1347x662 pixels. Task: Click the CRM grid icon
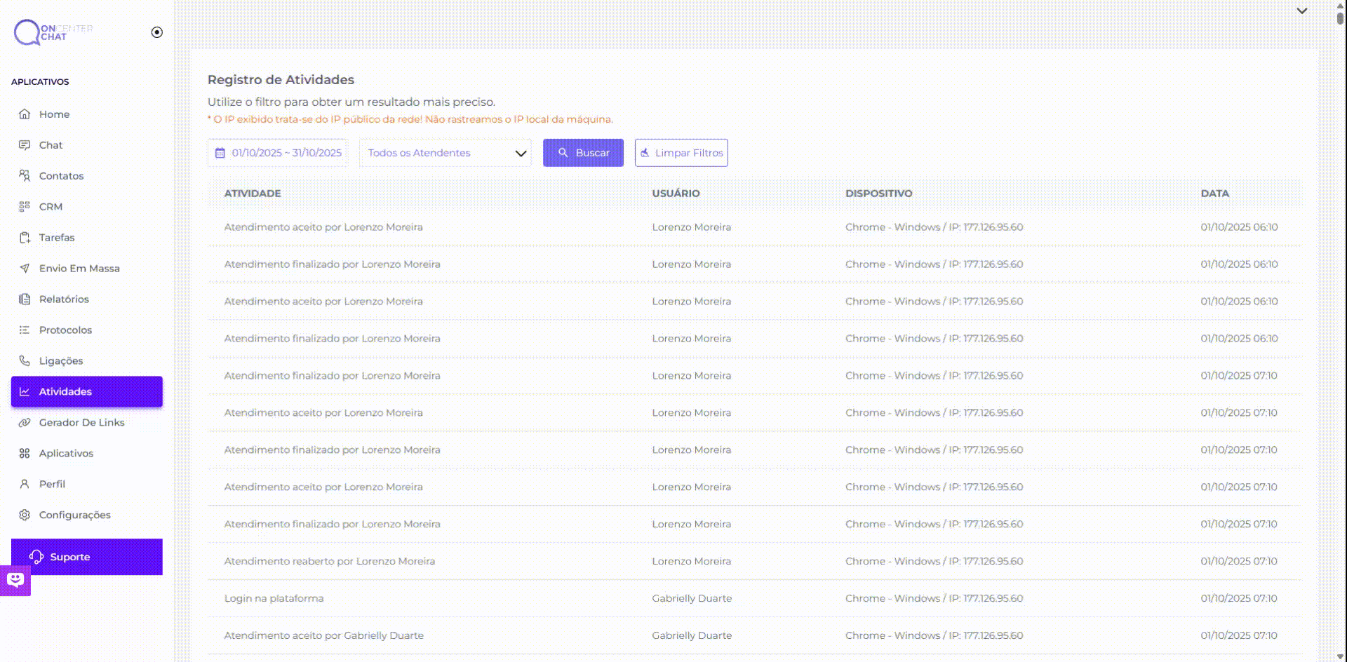(25, 207)
